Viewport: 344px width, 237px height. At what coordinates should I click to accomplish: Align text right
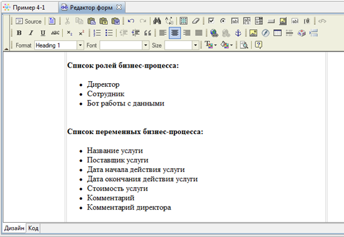point(187,33)
